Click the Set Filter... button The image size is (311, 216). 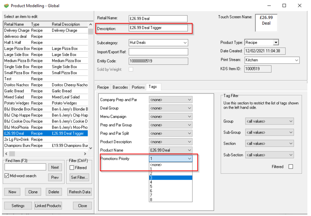click(x=79, y=177)
